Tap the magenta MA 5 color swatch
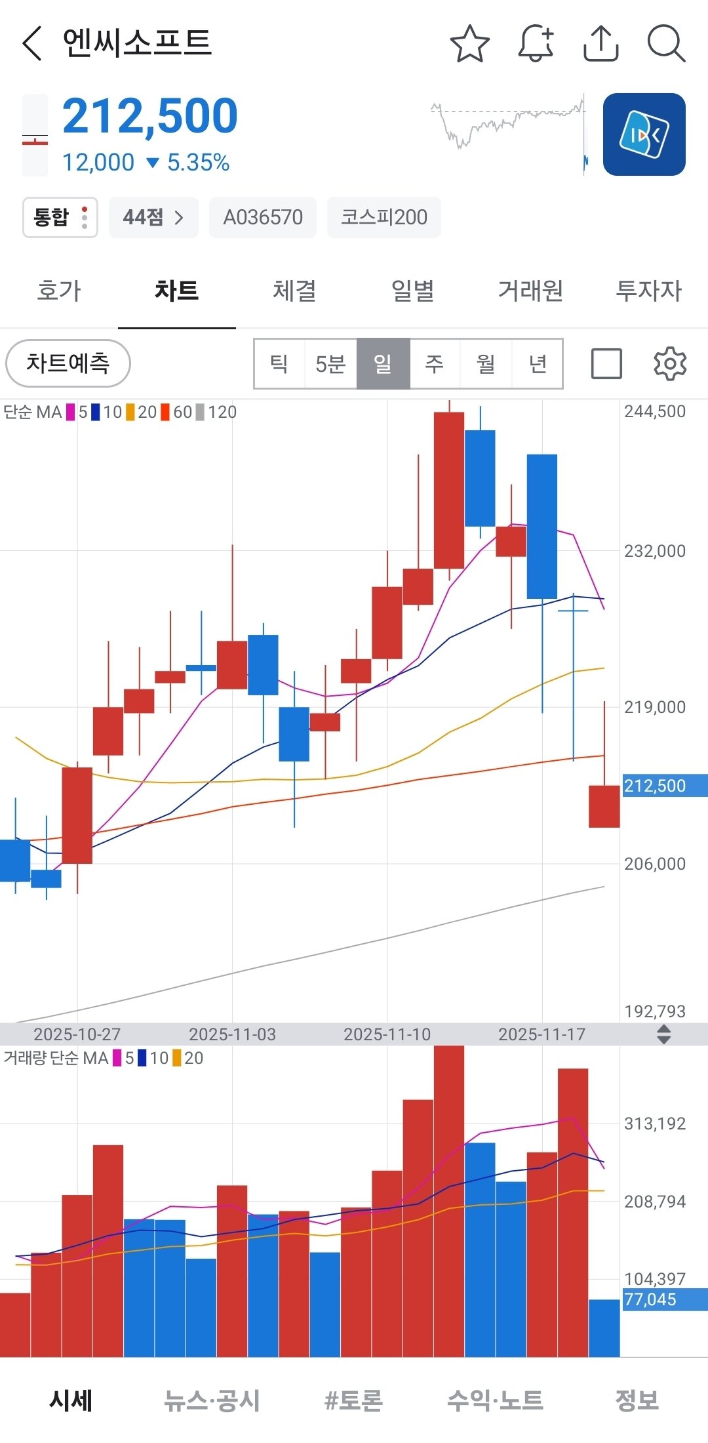The height and width of the screenshot is (1443, 708). pos(71,413)
